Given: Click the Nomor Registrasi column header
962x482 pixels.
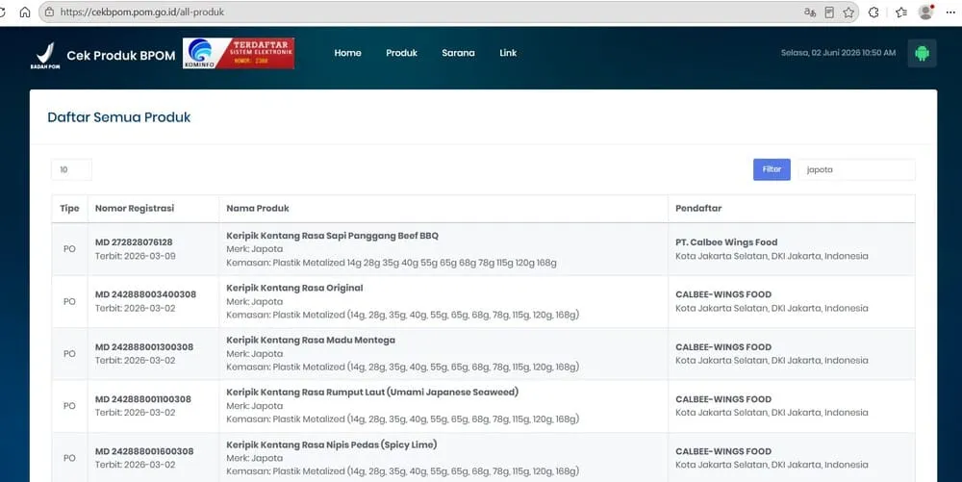Looking at the screenshot, I should 135,208.
